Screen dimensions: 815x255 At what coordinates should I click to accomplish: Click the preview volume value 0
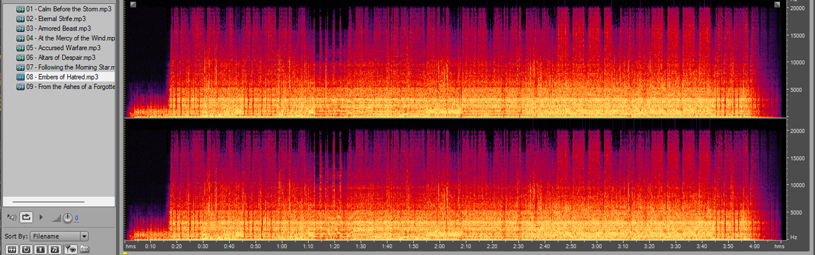76,219
